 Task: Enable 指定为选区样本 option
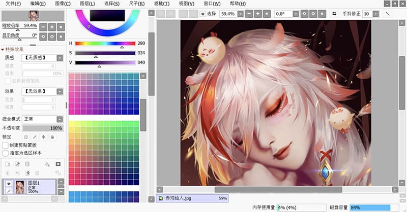pos(5,153)
